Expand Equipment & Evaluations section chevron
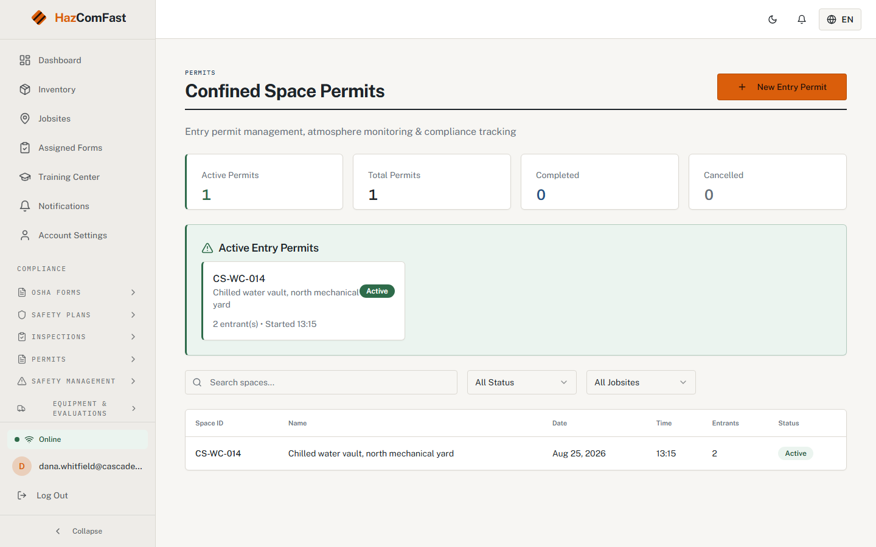 133,408
